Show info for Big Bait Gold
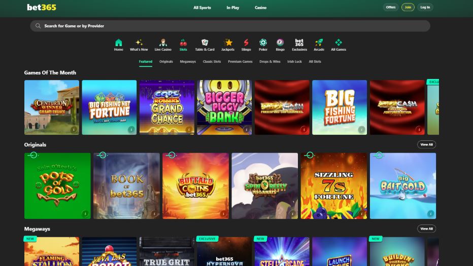473x266 pixels. pyautogui.click(x=430, y=213)
